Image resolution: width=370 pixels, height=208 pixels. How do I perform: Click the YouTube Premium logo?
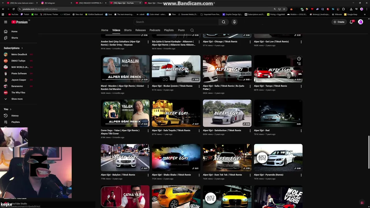[x=20, y=22]
